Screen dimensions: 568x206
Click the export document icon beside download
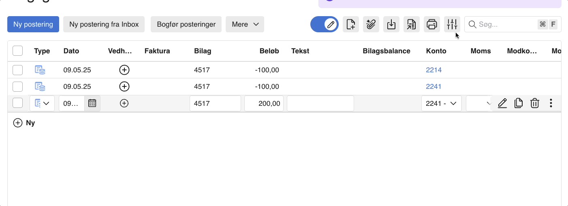click(412, 24)
